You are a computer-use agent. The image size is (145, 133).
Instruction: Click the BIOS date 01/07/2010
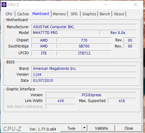tap(84, 81)
